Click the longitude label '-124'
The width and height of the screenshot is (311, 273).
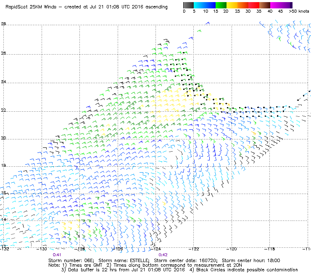click(155, 249)
